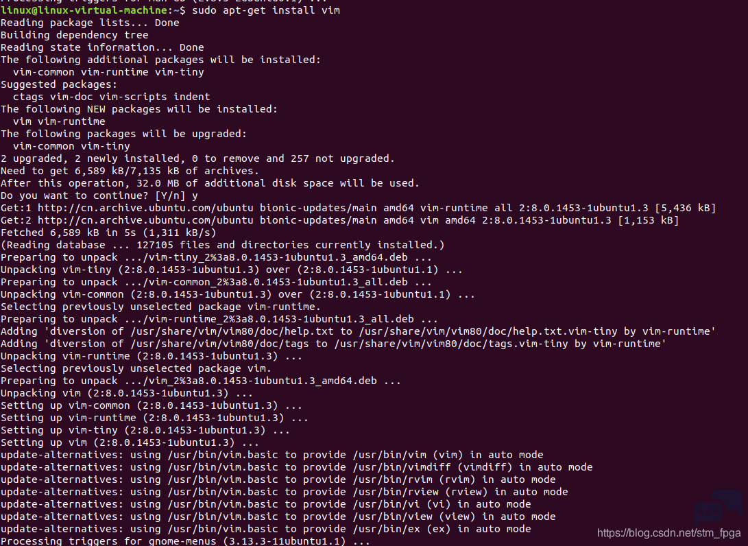The width and height of the screenshot is (748, 546).
Task: Click '2 upgraded, 2 newly installed' summary
Action: click(198, 158)
